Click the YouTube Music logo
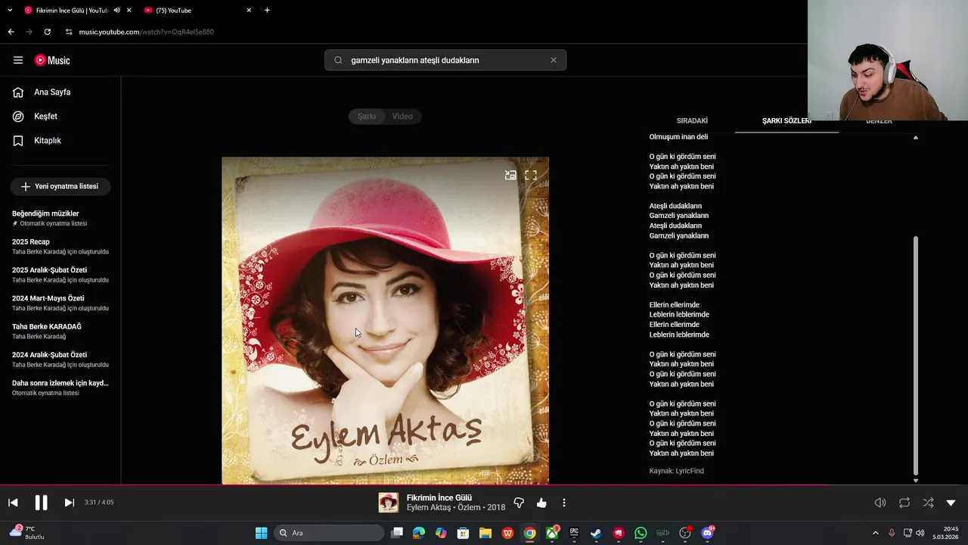This screenshot has width=968, height=545. pos(52,61)
